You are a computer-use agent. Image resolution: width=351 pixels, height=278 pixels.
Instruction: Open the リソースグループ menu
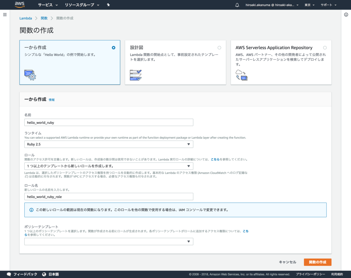tap(82, 5)
